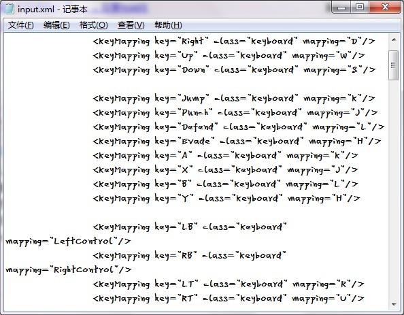The width and height of the screenshot is (404, 315).
Task: Click the scrollbar up arrow
Action: (x=394, y=39)
